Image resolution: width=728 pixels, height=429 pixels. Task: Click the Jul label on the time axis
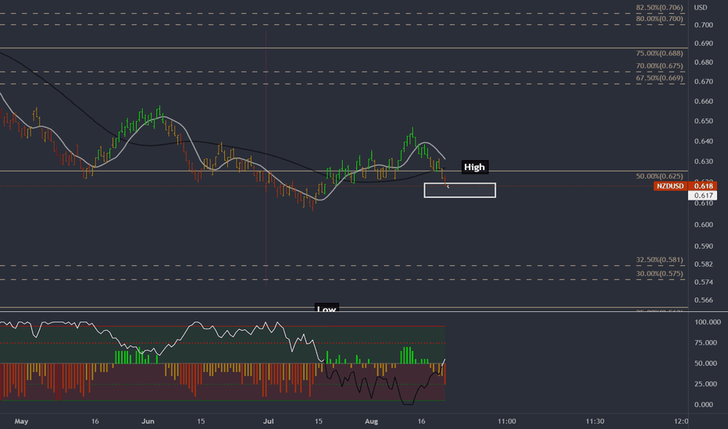click(269, 421)
